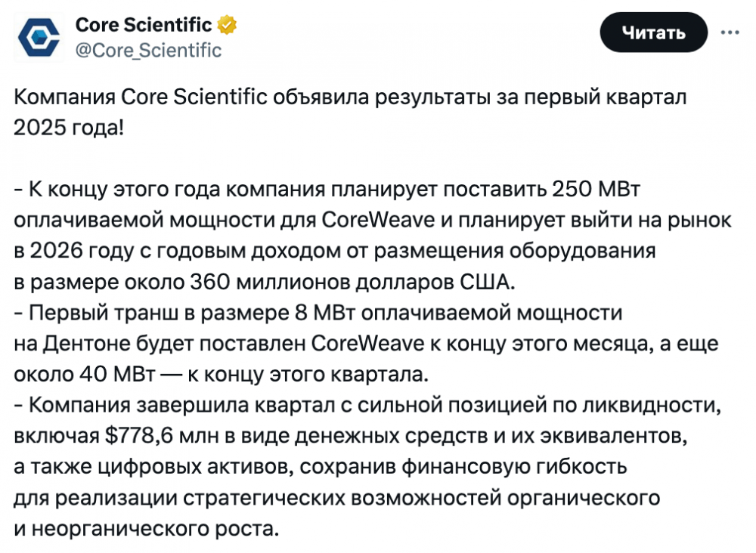This screenshot has width=756, height=553.
Task: Click the '40 МВт' figure
Action: 116,374
